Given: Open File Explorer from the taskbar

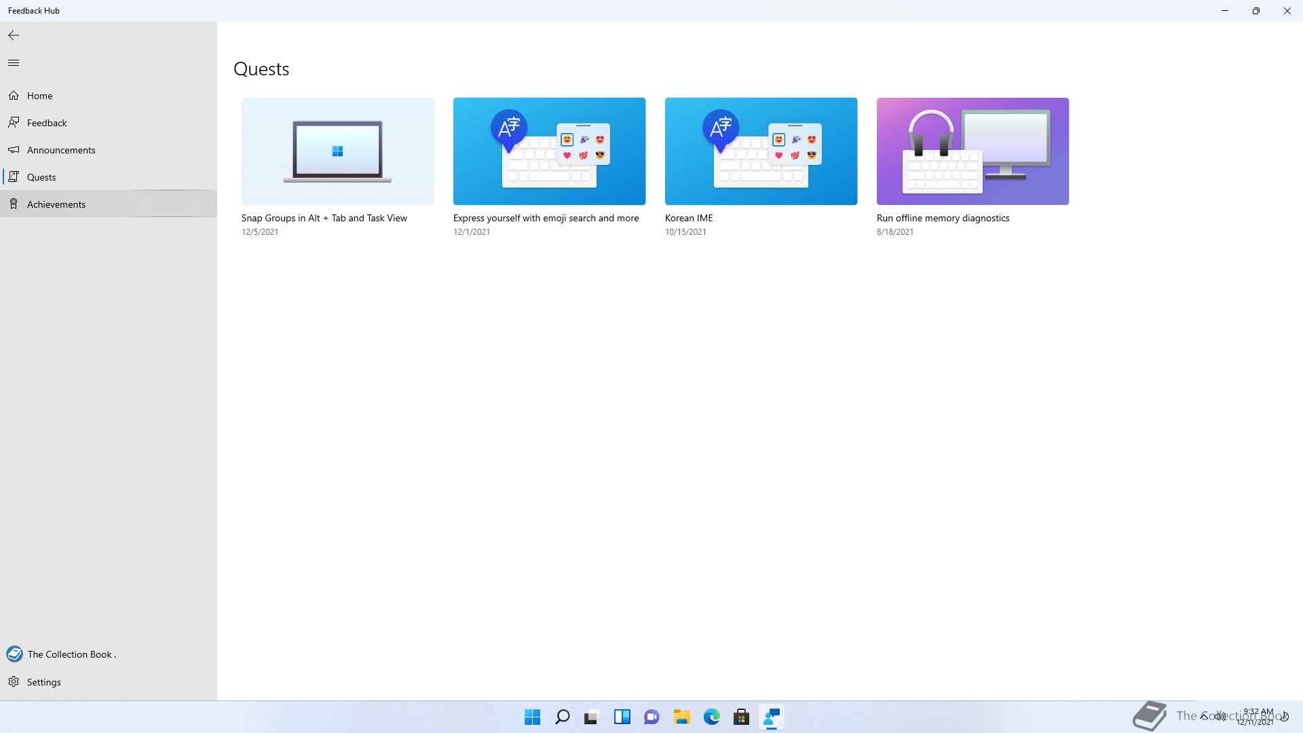Looking at the screenshot, I should coord(681,717).
